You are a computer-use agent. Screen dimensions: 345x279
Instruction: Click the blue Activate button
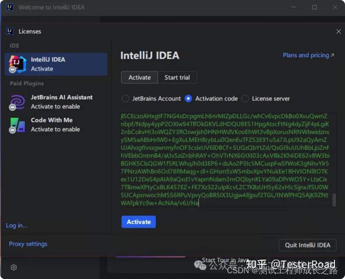(139, 222)
